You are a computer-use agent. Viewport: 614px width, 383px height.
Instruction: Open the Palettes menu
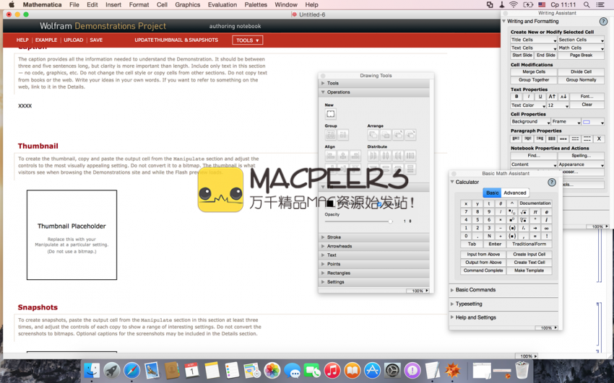(256, 5)
